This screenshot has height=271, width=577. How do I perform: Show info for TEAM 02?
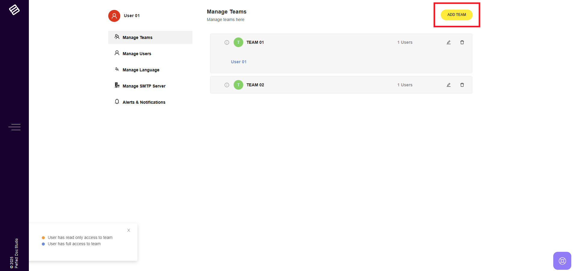click(x=227, y=85)
